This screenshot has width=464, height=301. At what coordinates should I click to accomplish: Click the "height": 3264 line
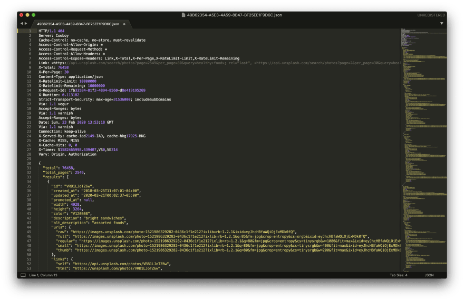67,209
